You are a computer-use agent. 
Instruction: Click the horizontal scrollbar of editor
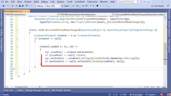click(80, 87)
